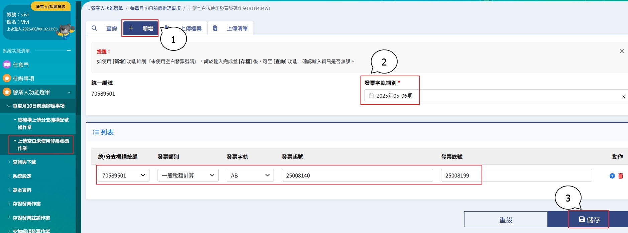Close the reminder notice with X
This screenshot has height=233, width=628.
click(x=622, y=51)
